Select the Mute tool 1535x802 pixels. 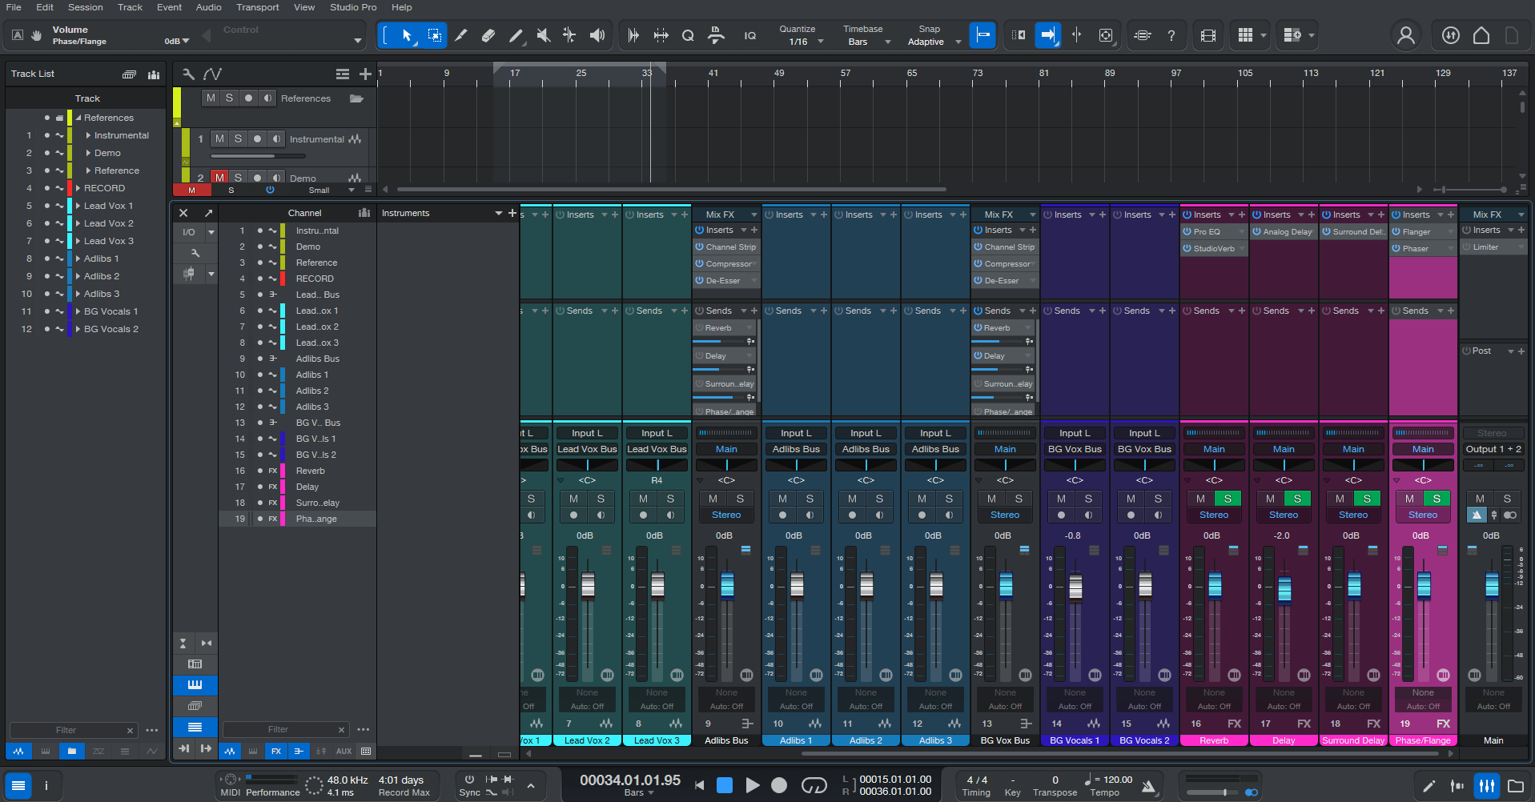coord(543,35)
